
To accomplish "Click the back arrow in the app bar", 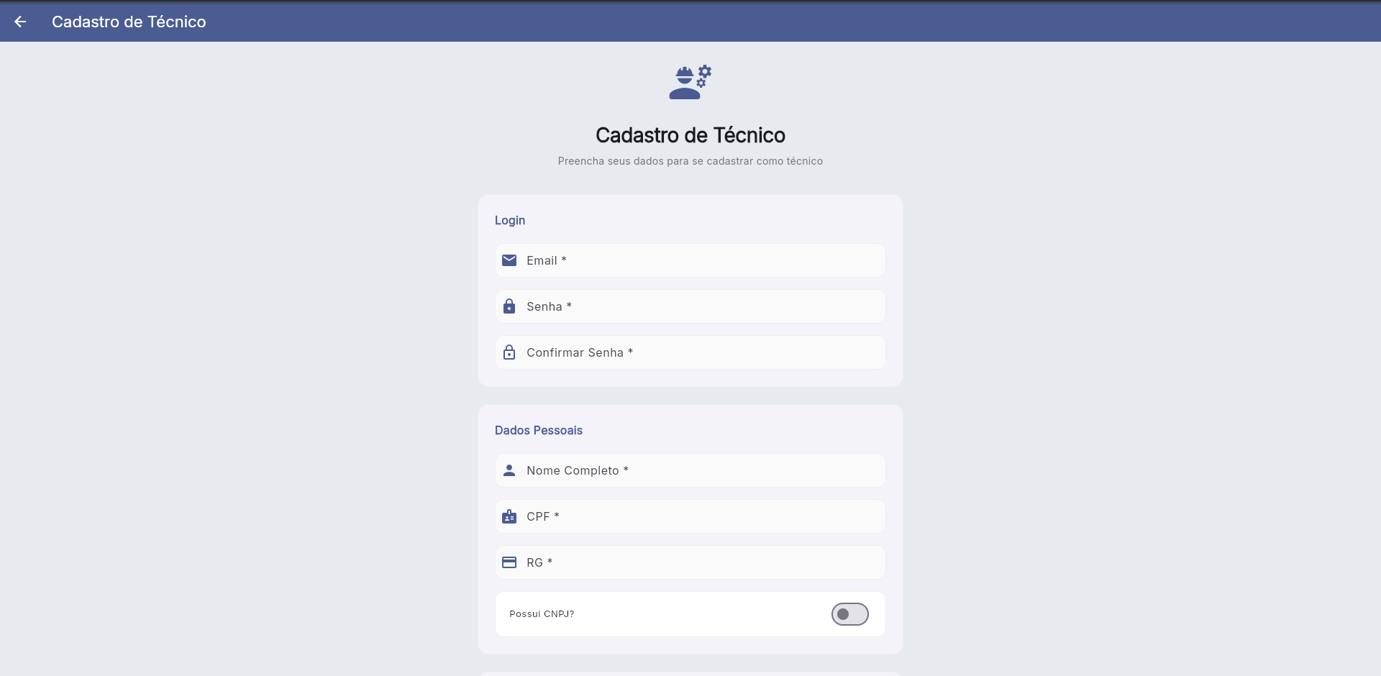I will pyautogui.click(x=20, y=22).
